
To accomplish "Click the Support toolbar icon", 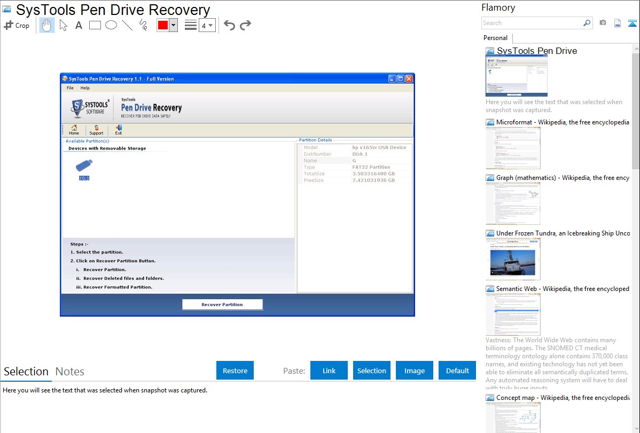I will pos(96,130).
